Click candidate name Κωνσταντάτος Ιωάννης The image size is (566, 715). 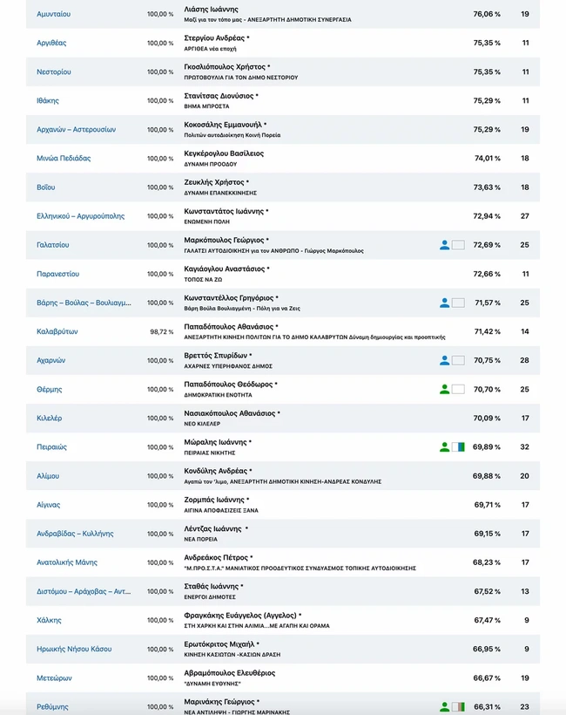point(225,211)
